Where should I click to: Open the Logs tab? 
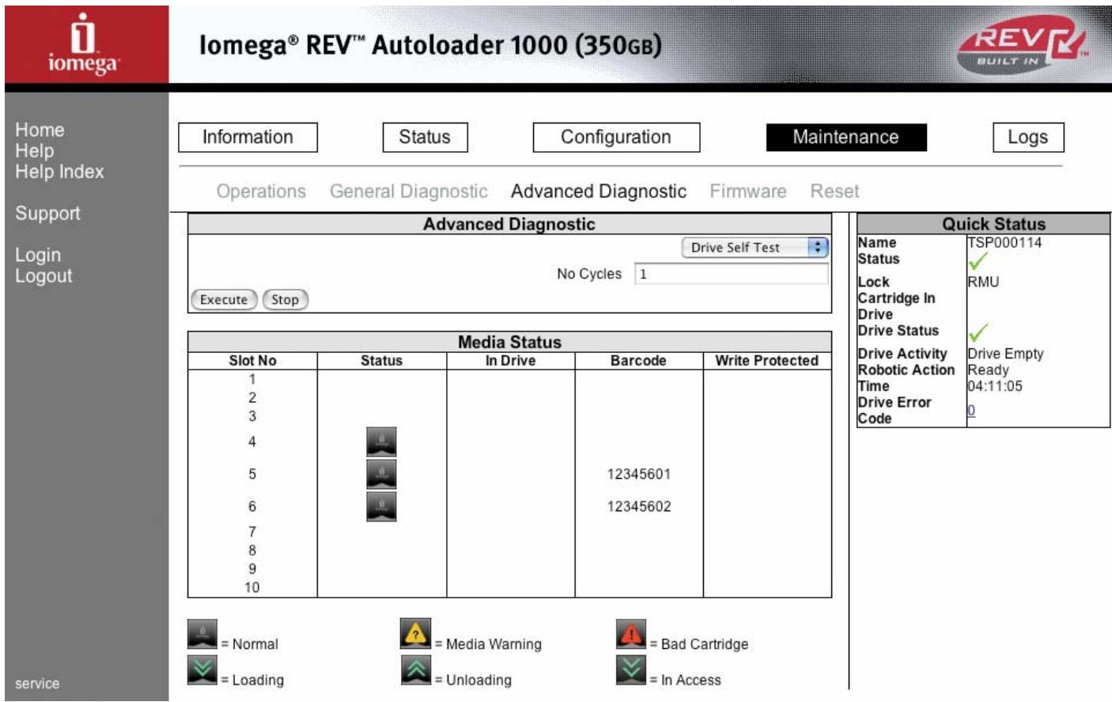pyautogui.click(x=1028, y=137)
